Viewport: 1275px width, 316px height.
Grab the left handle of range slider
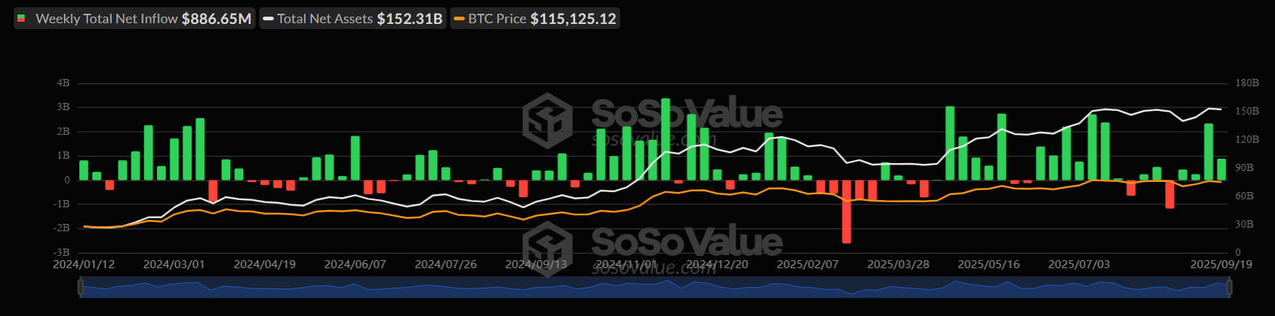point(80,288)
